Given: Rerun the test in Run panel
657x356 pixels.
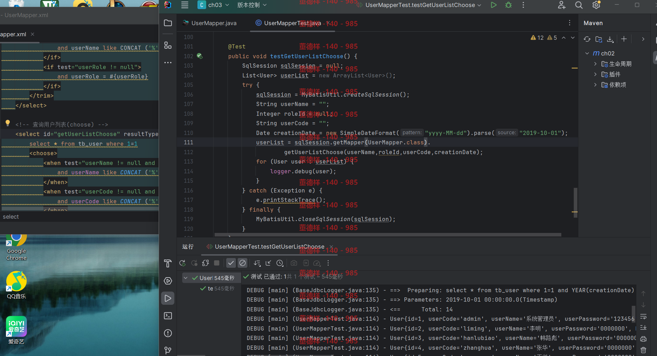Looking at the screenshot, I should (182, 263).
